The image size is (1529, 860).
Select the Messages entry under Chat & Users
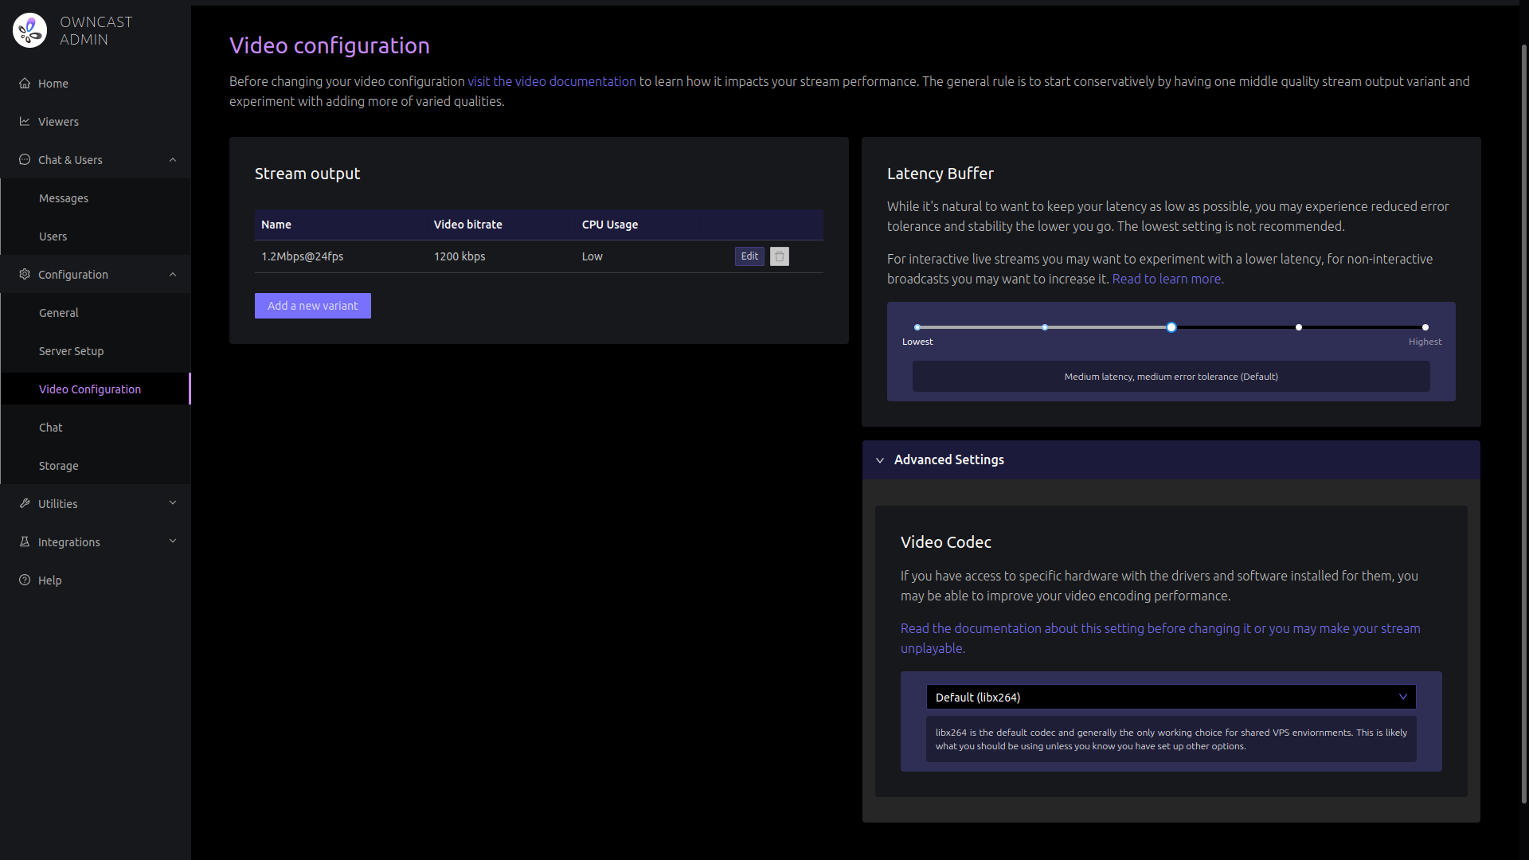[63, 197]
